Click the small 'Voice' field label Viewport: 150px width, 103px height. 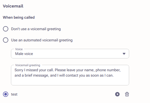pos(19,49)
